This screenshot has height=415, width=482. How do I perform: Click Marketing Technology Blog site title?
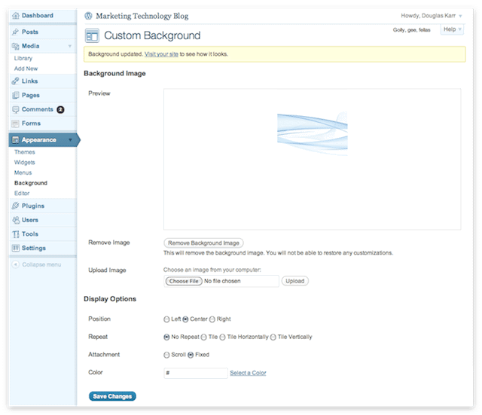point(142,16)
